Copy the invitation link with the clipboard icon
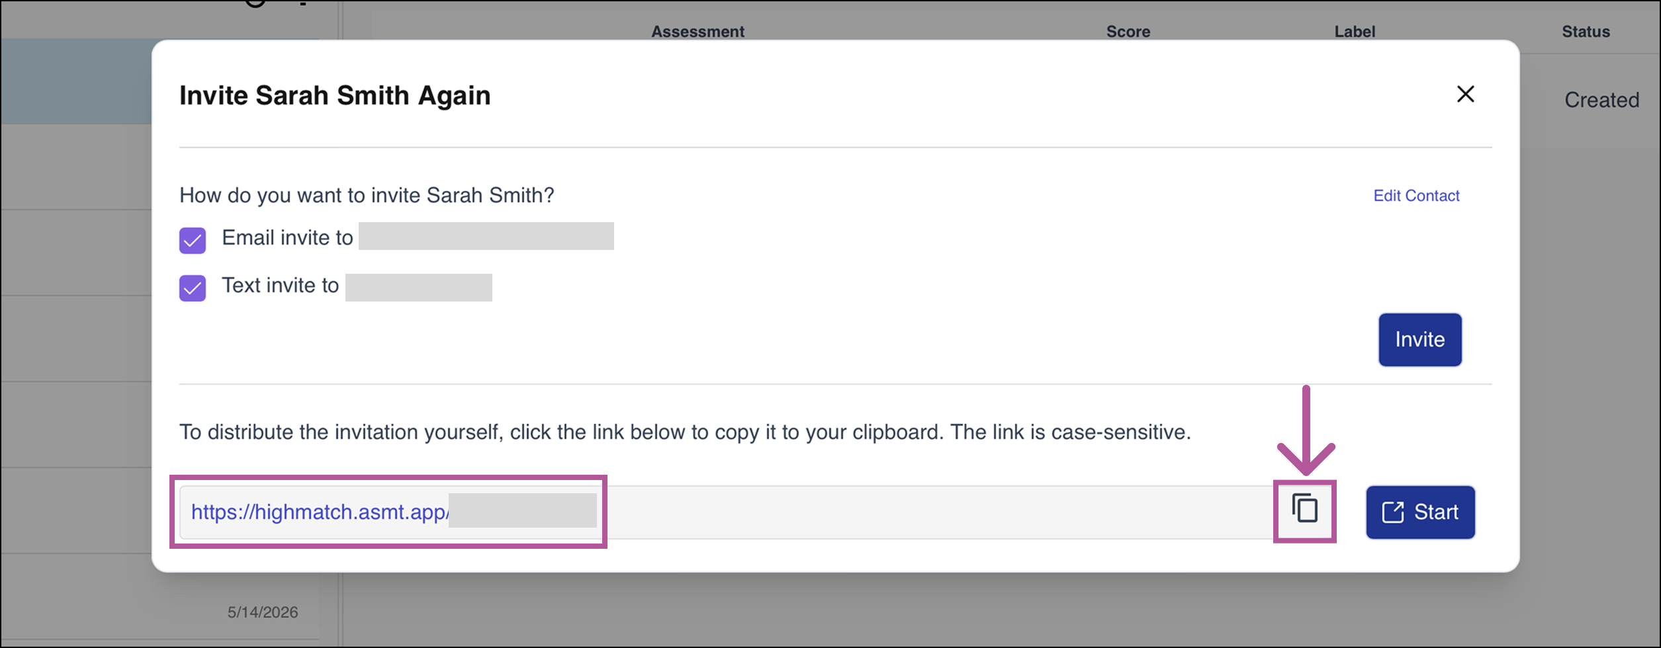1661x648 pixels. coord(1304,510)
